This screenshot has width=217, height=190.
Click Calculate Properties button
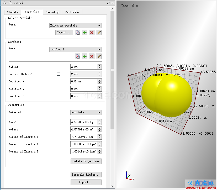tap(86, 161)
